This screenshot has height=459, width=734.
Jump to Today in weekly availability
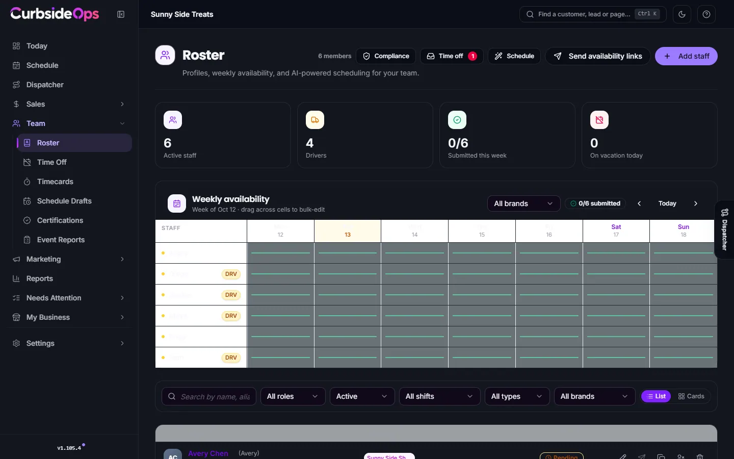click(667, 203)
